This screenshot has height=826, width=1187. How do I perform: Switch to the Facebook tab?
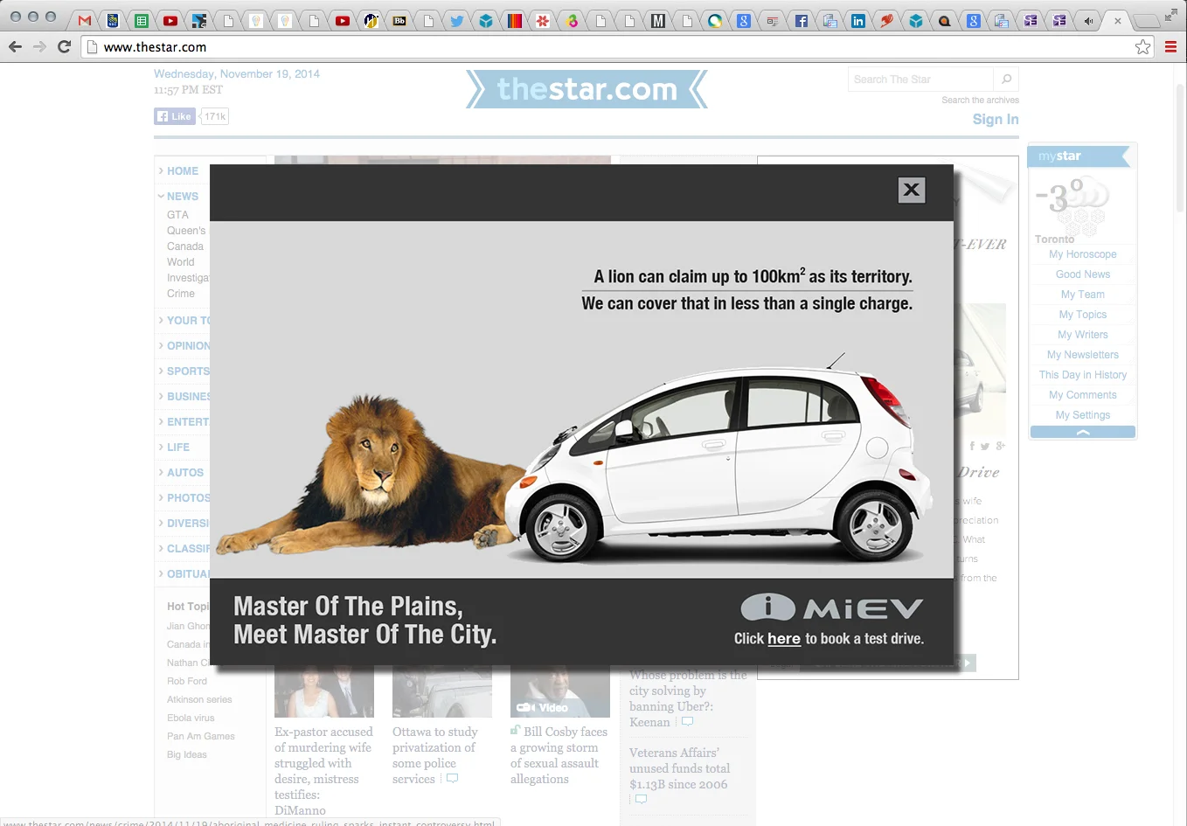coord(801,20)
